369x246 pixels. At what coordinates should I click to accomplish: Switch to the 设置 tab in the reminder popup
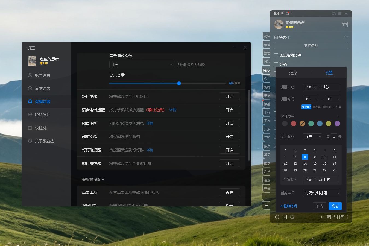[x=329, y=73]
